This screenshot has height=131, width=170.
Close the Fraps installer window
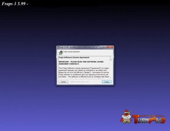[110, 47]
